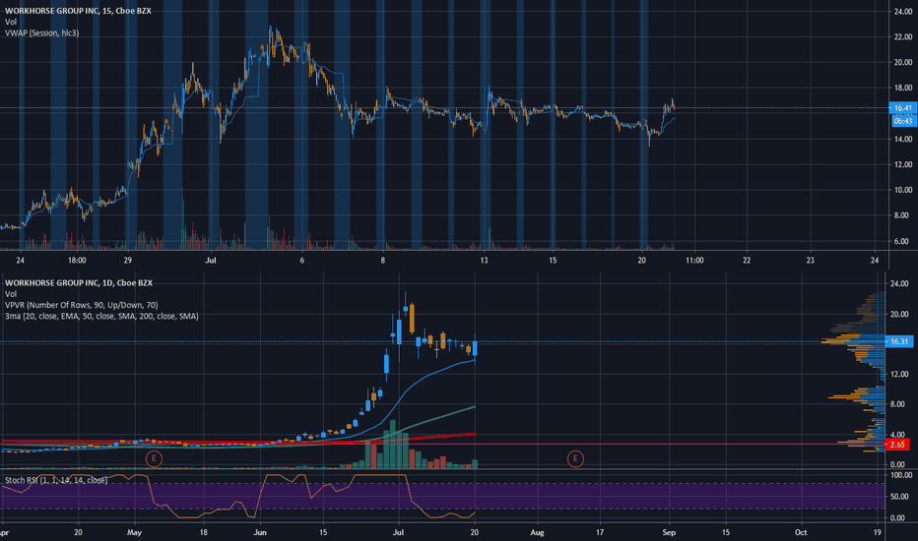Click the 11:00 label on upper time axis
Screen dimensions: 918x541
pyautogui.click(x=694, y=261)
